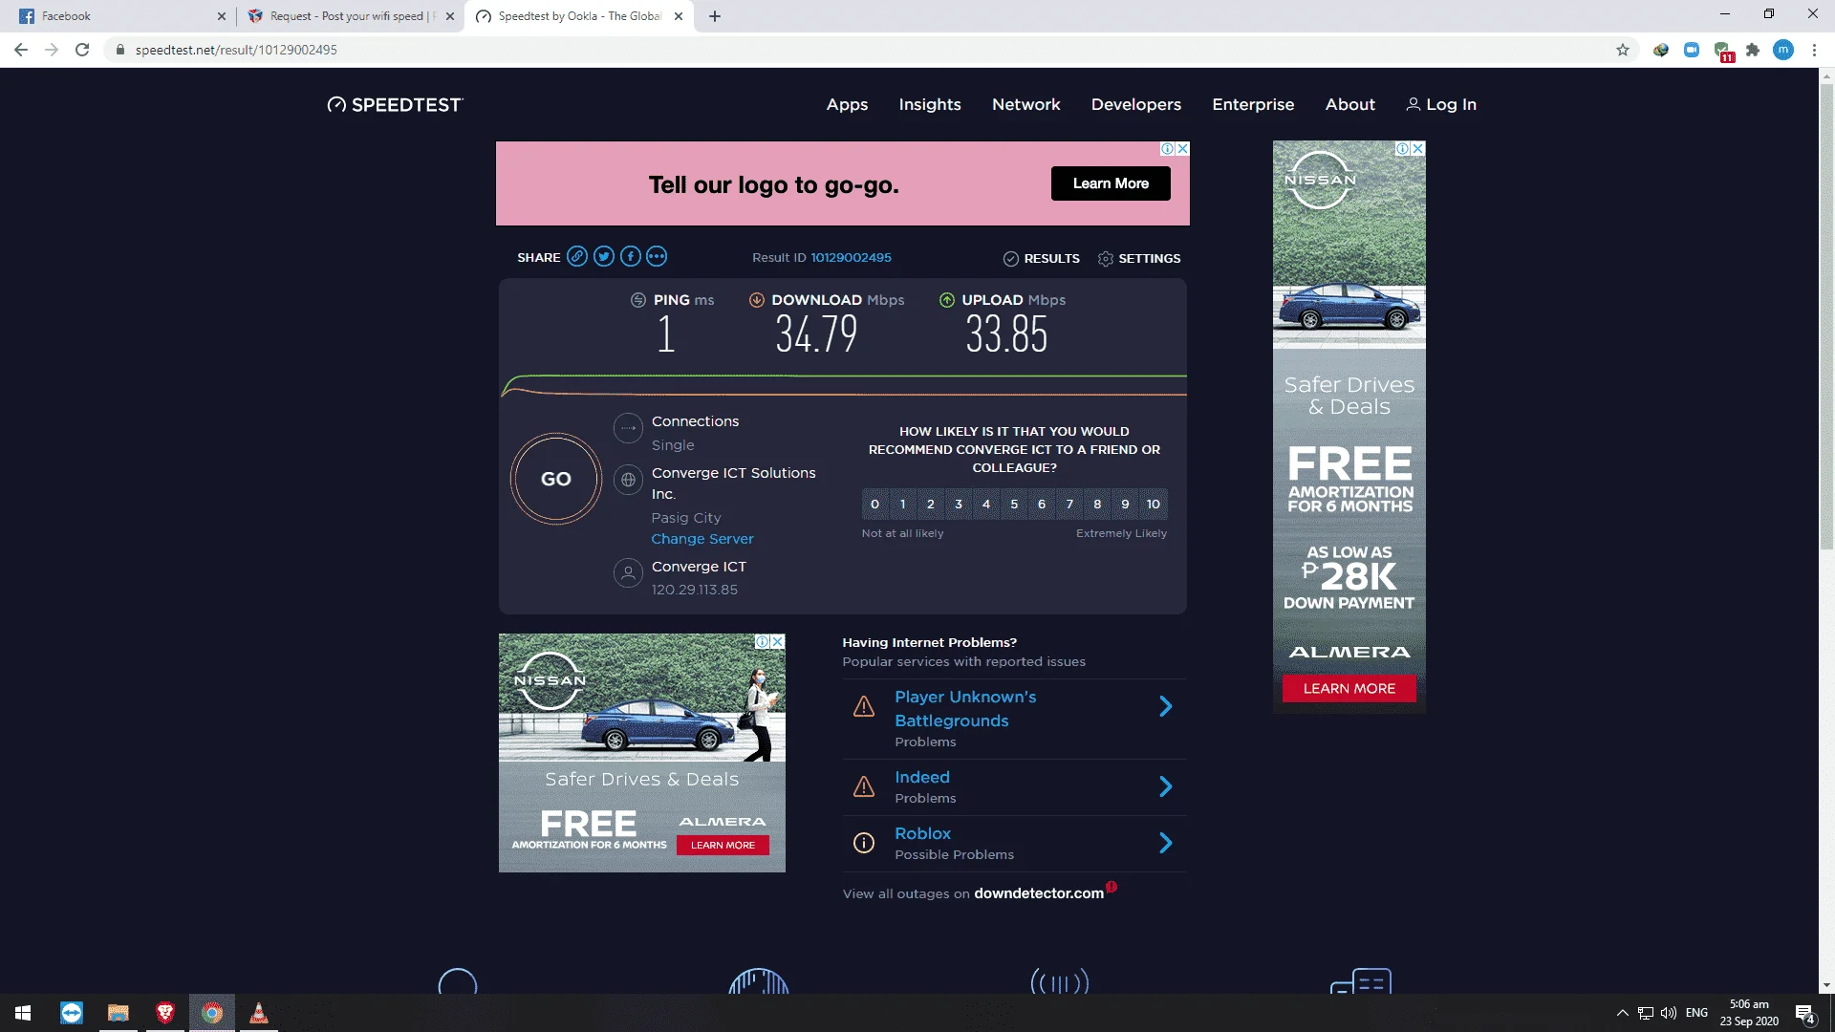Click the Results checkmark icon
Viewport: 1835px width, 1032px height.
[x=1010, y=259]
